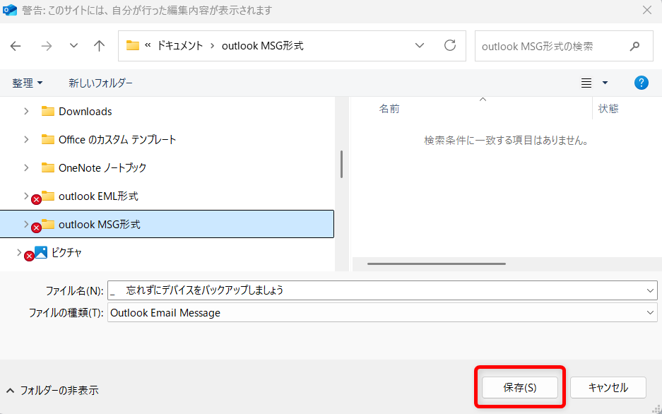Click 新しいフォルダー to create a folder
Image resolution: width=662 pixels, height=414 pixels.
(100, 83)
